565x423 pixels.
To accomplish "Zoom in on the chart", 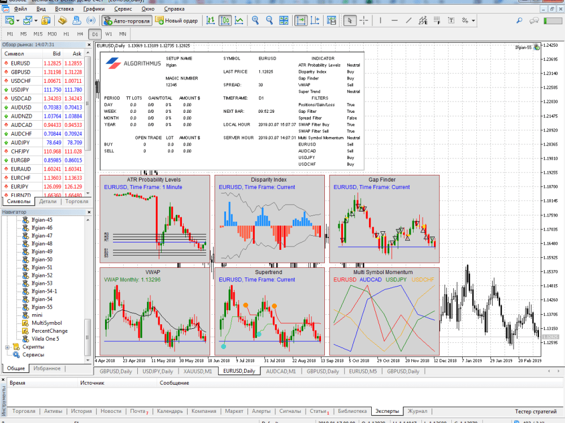I will tap(255, 20).
